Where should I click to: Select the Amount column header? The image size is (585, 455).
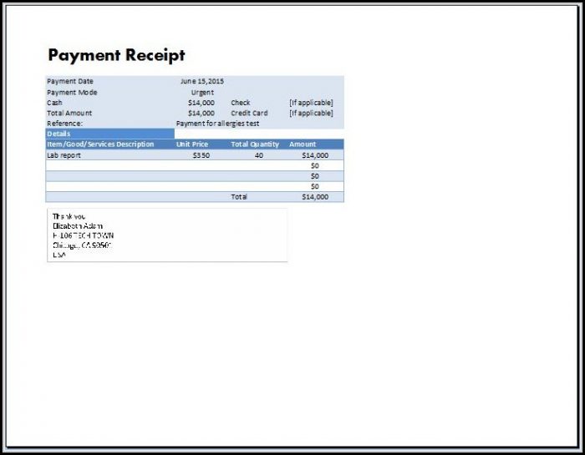(x=303, y=144)
